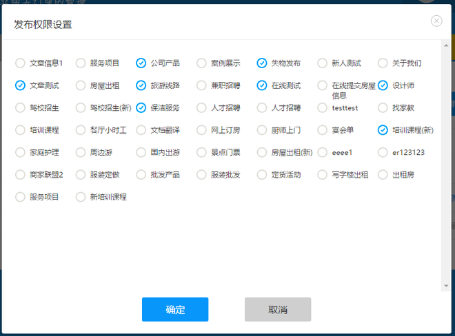
Task: Turn off 在线测试 checkbox
Action: pyautogui.click(x=262, y=85)
